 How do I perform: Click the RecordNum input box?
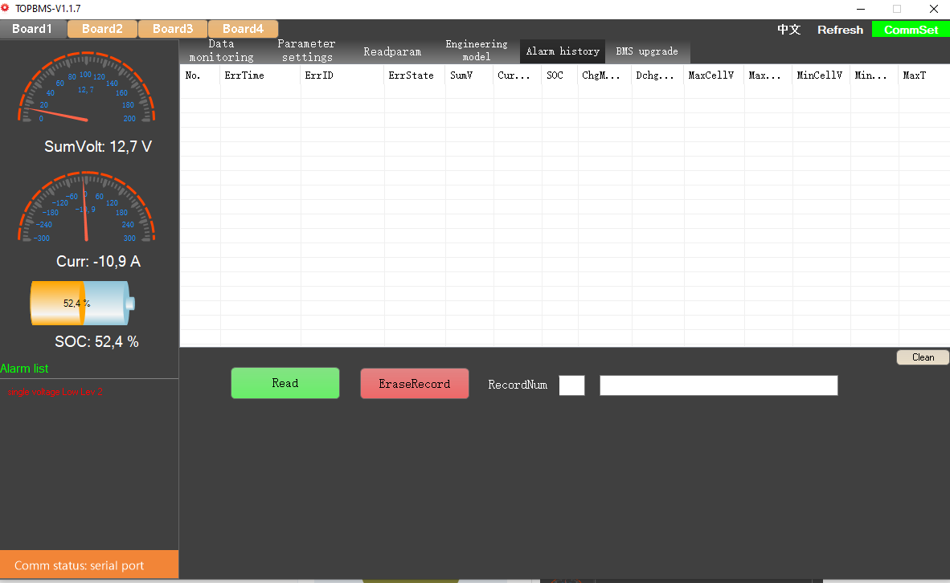571,385
